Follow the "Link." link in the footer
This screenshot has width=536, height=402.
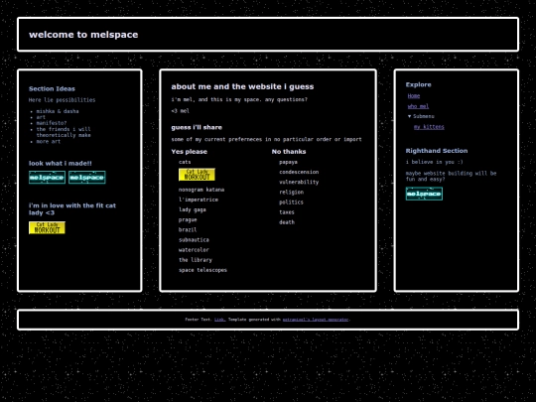pos(219,320)
